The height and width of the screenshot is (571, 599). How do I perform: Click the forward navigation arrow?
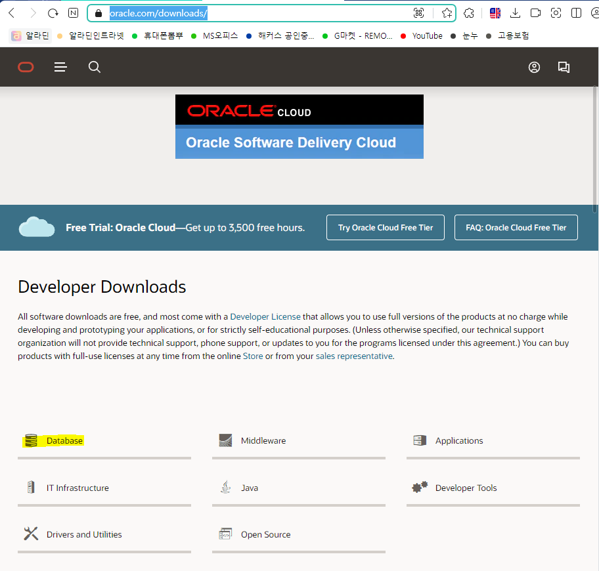[x=33, y=13]
